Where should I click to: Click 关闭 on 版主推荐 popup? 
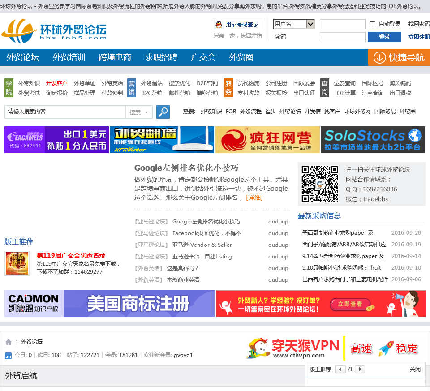click(x=415, y=370)
